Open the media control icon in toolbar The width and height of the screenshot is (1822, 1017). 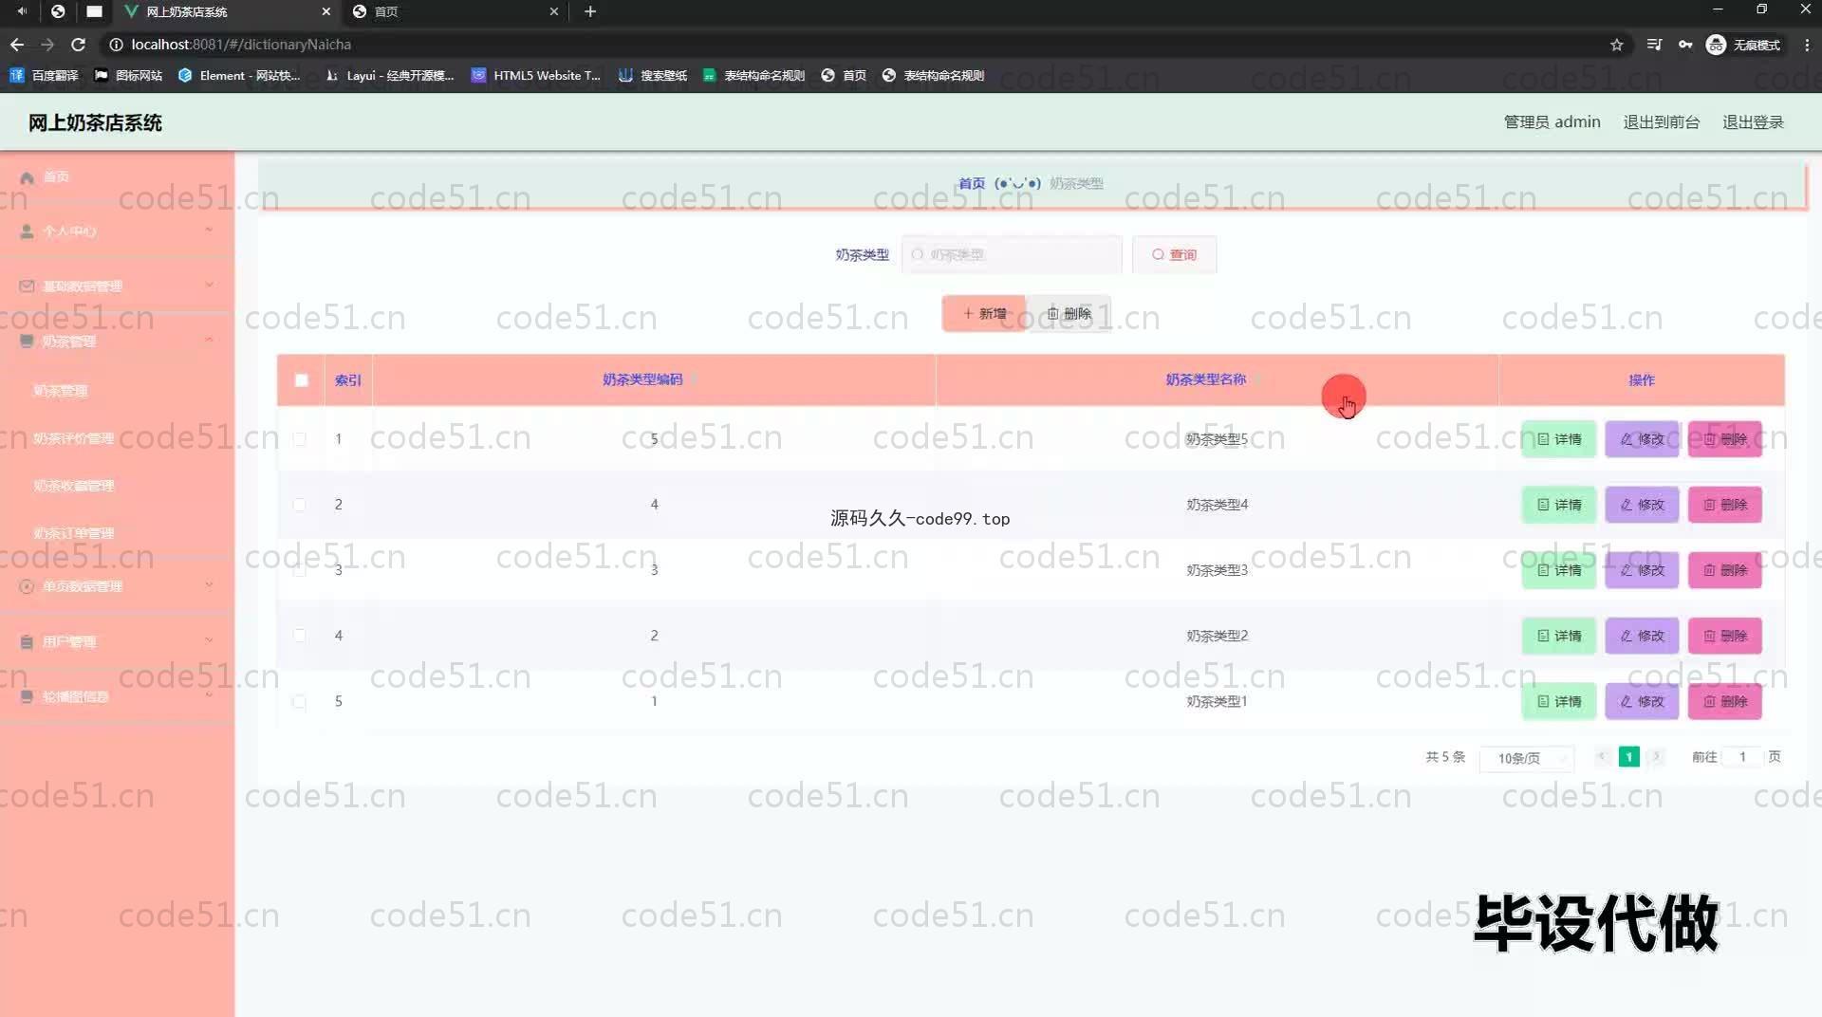pos(1654,45)
